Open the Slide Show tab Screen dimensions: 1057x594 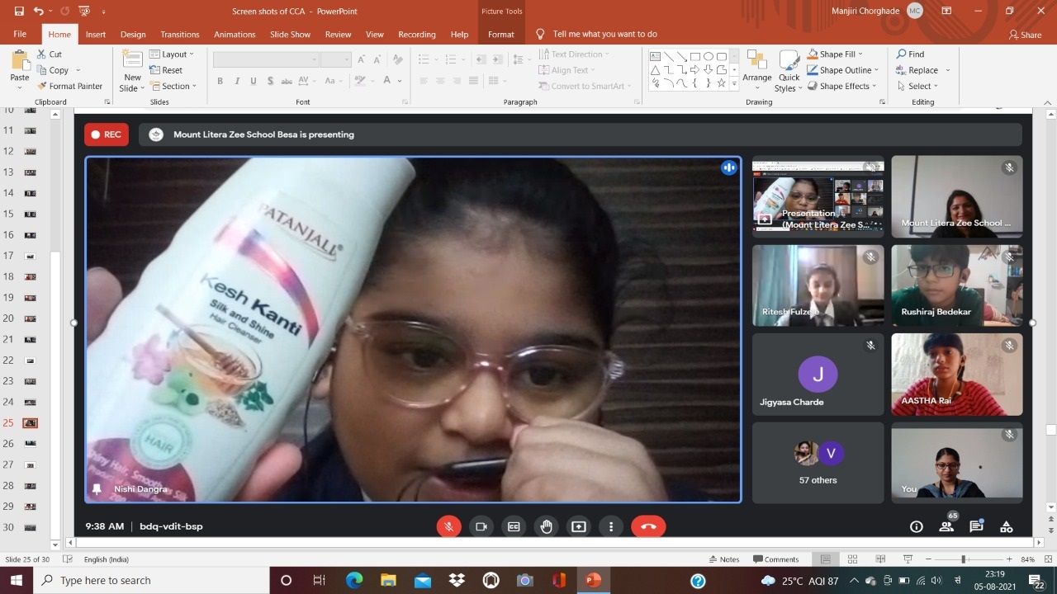click(290, 35)
